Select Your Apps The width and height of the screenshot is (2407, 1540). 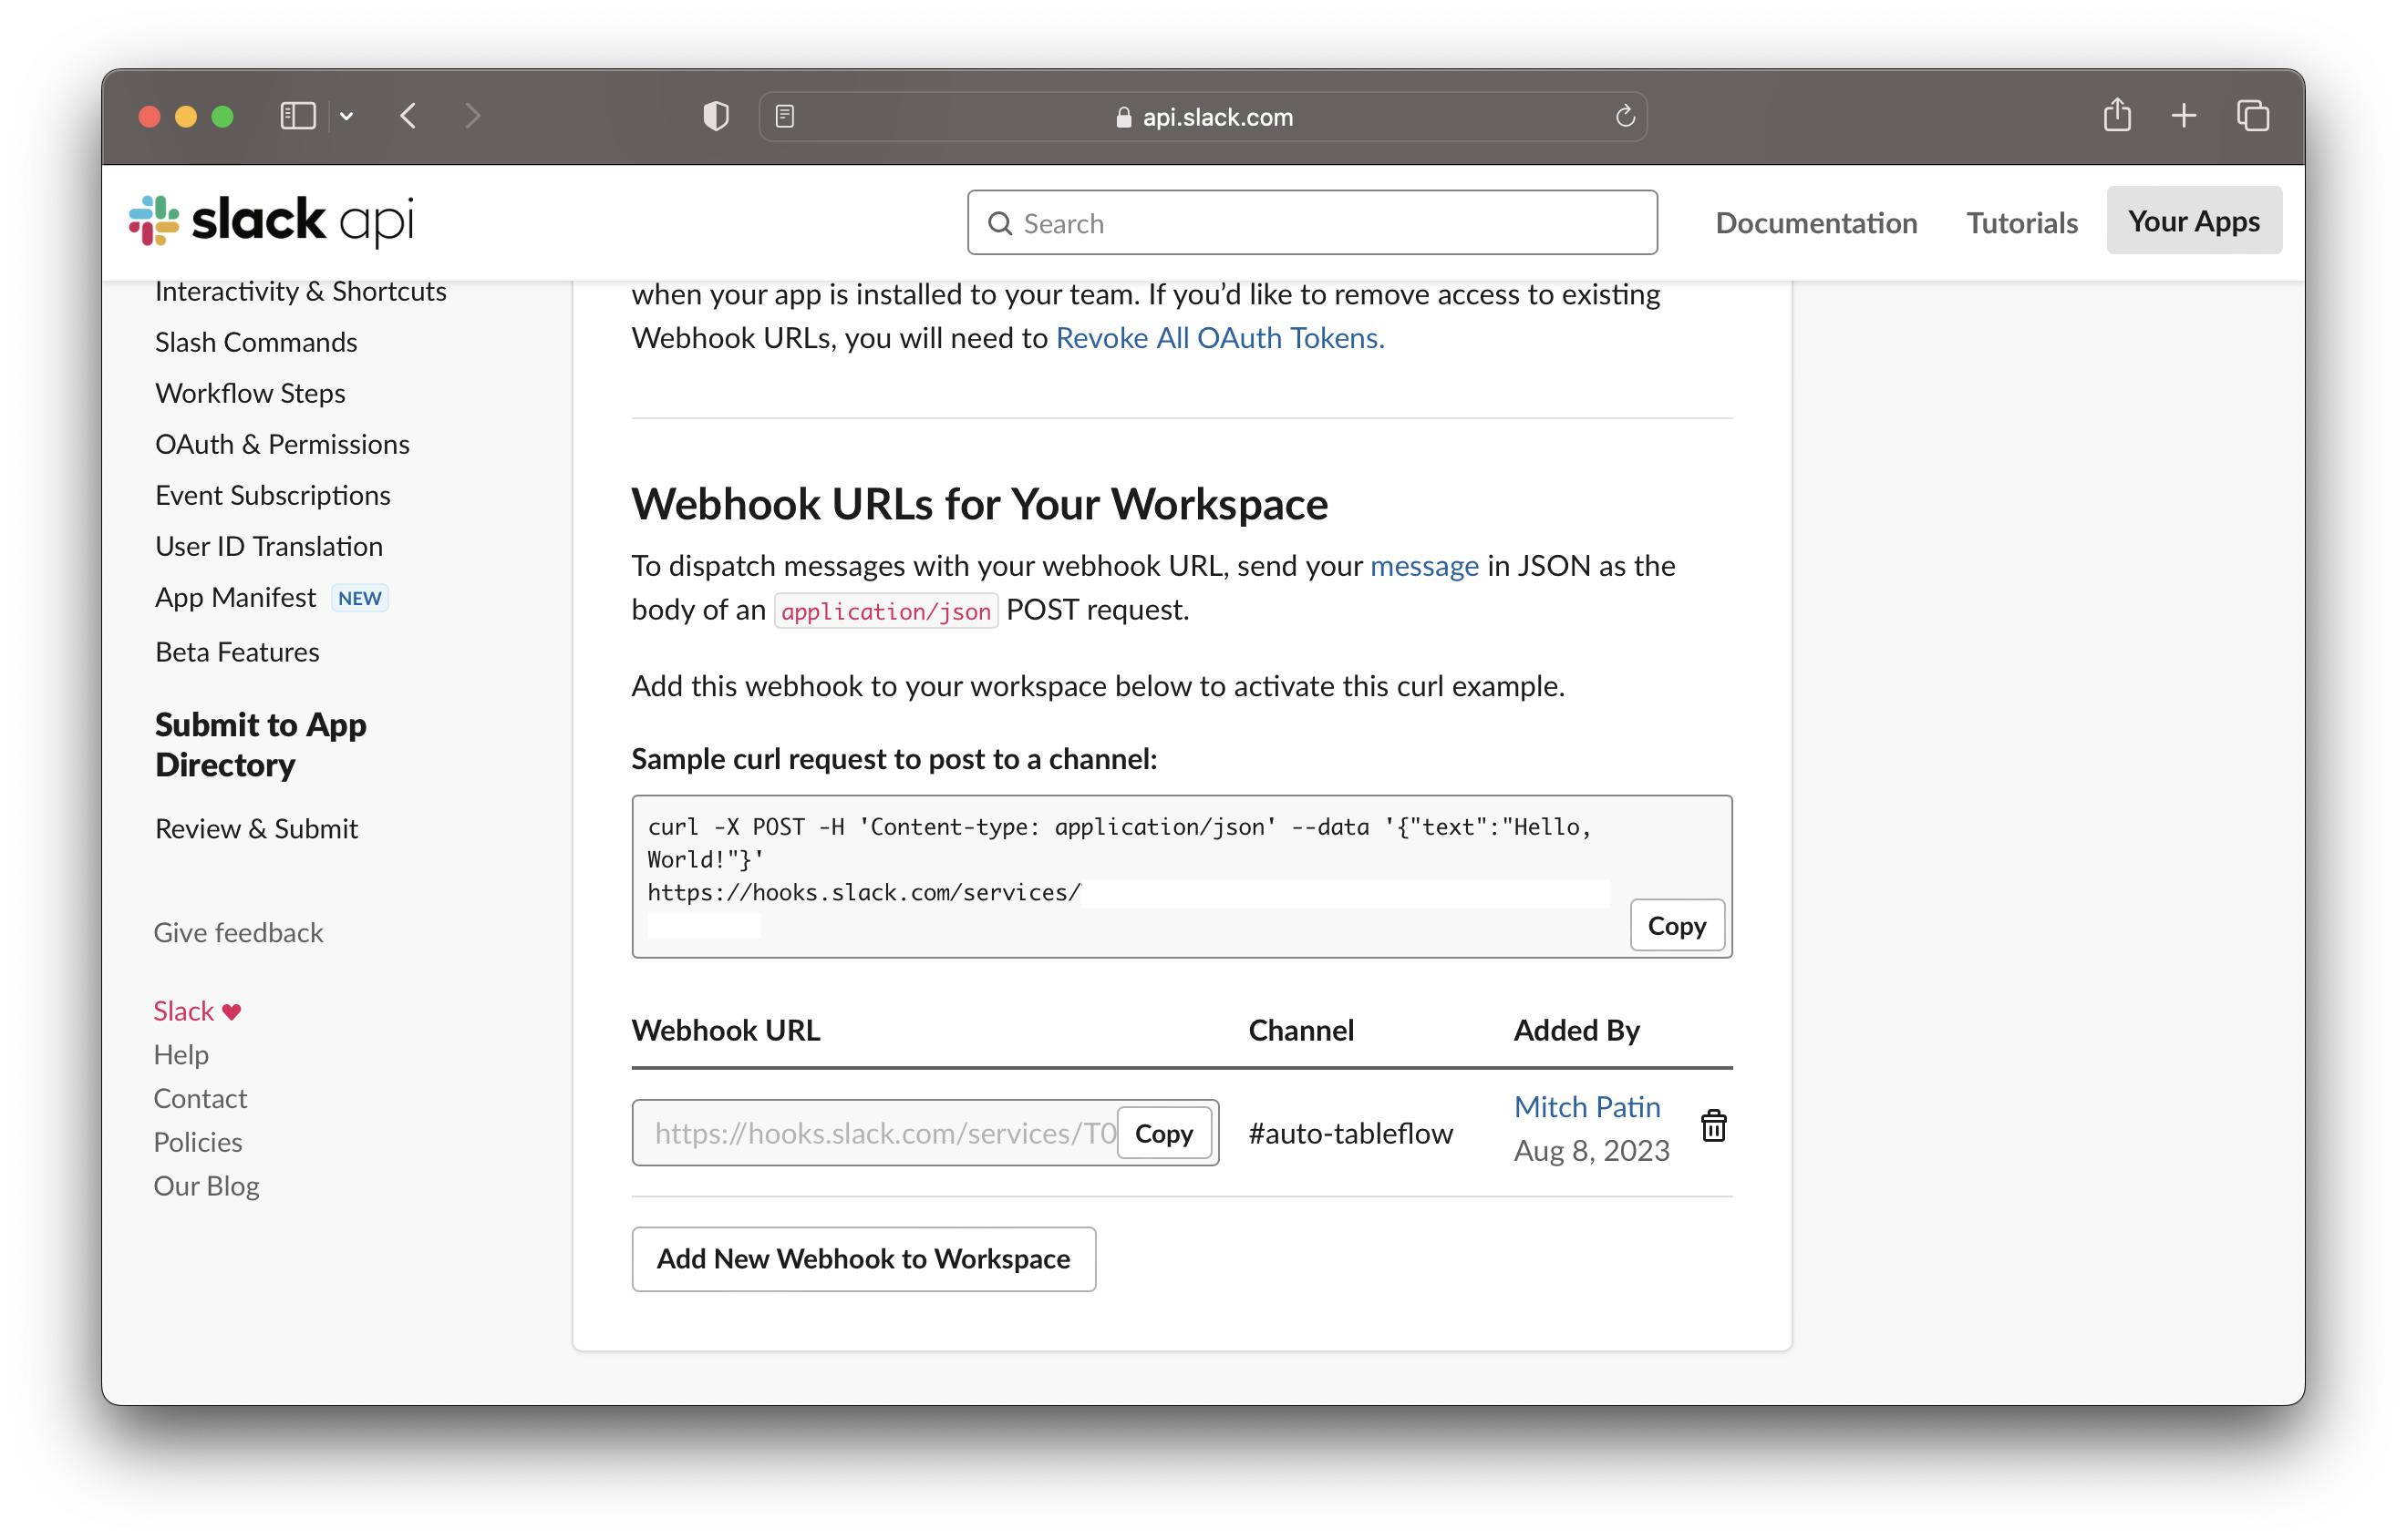point(2193,220)
